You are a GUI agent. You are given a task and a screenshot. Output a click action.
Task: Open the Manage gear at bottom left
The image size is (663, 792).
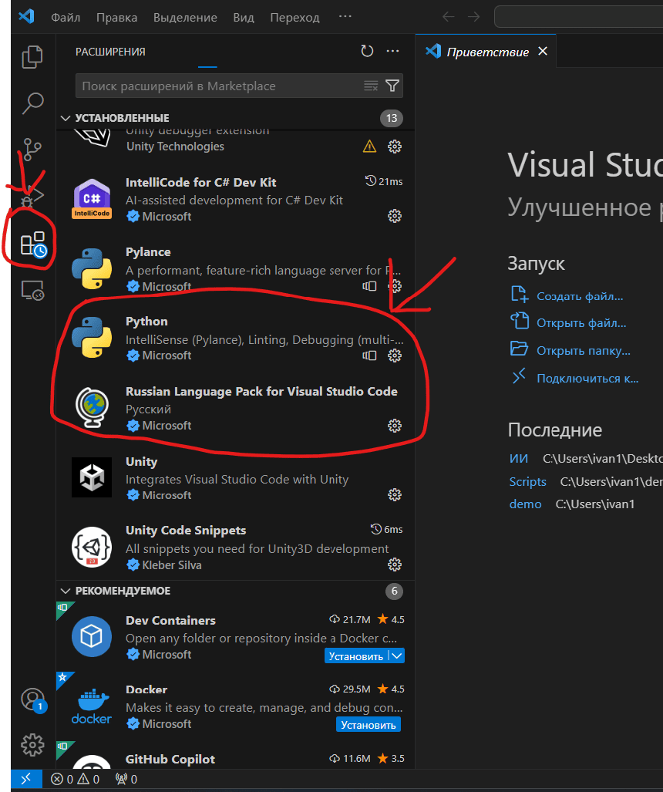click(32, 744)
